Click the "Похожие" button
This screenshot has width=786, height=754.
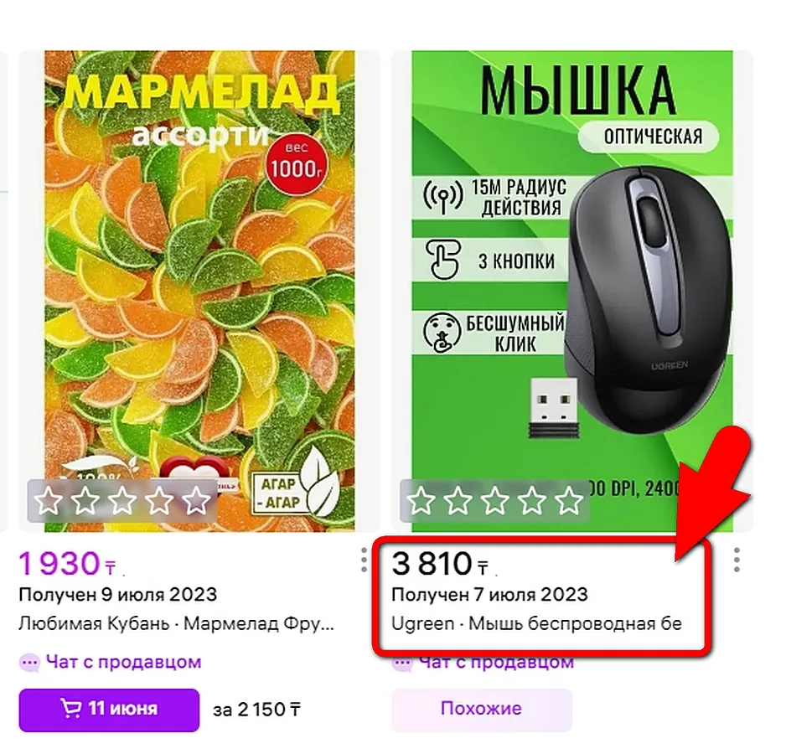coord(481,709)
